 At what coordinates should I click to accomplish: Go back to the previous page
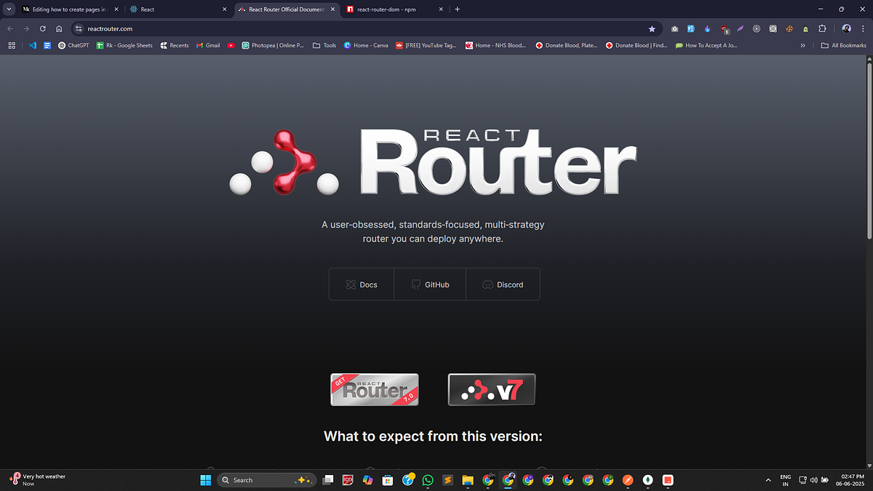[10, 28]
